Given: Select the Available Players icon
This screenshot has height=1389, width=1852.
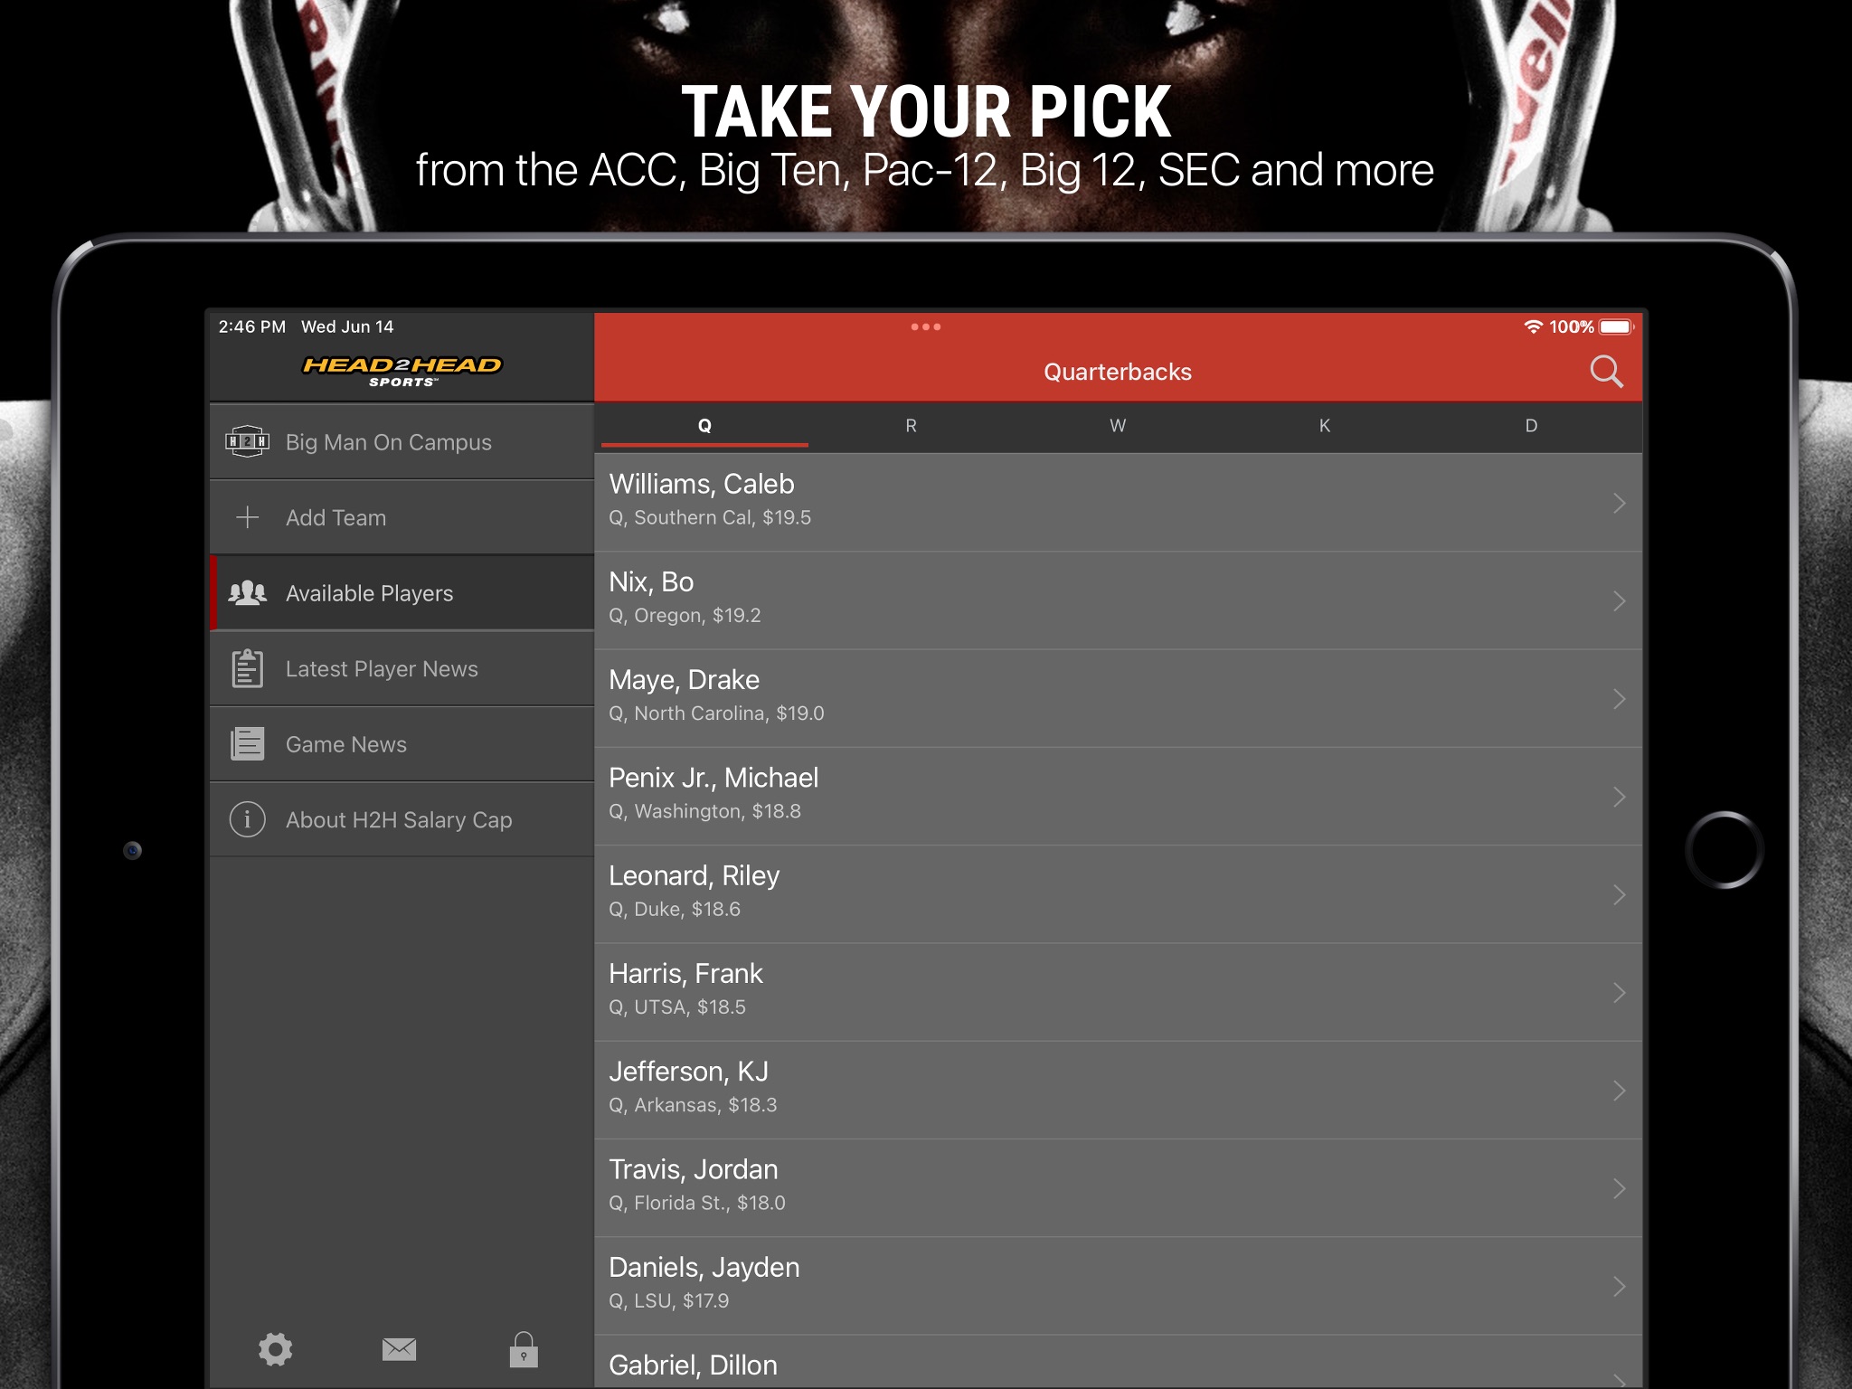Looking at the screenshot, I should [247, 592].
